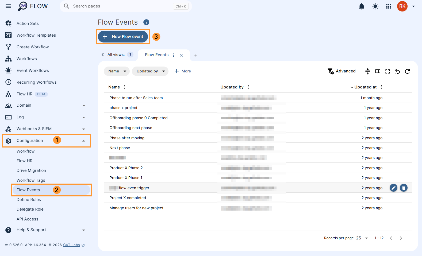Open the hamburger navigation menu
This screenshot has height=256, width=422.
[8, 6]
